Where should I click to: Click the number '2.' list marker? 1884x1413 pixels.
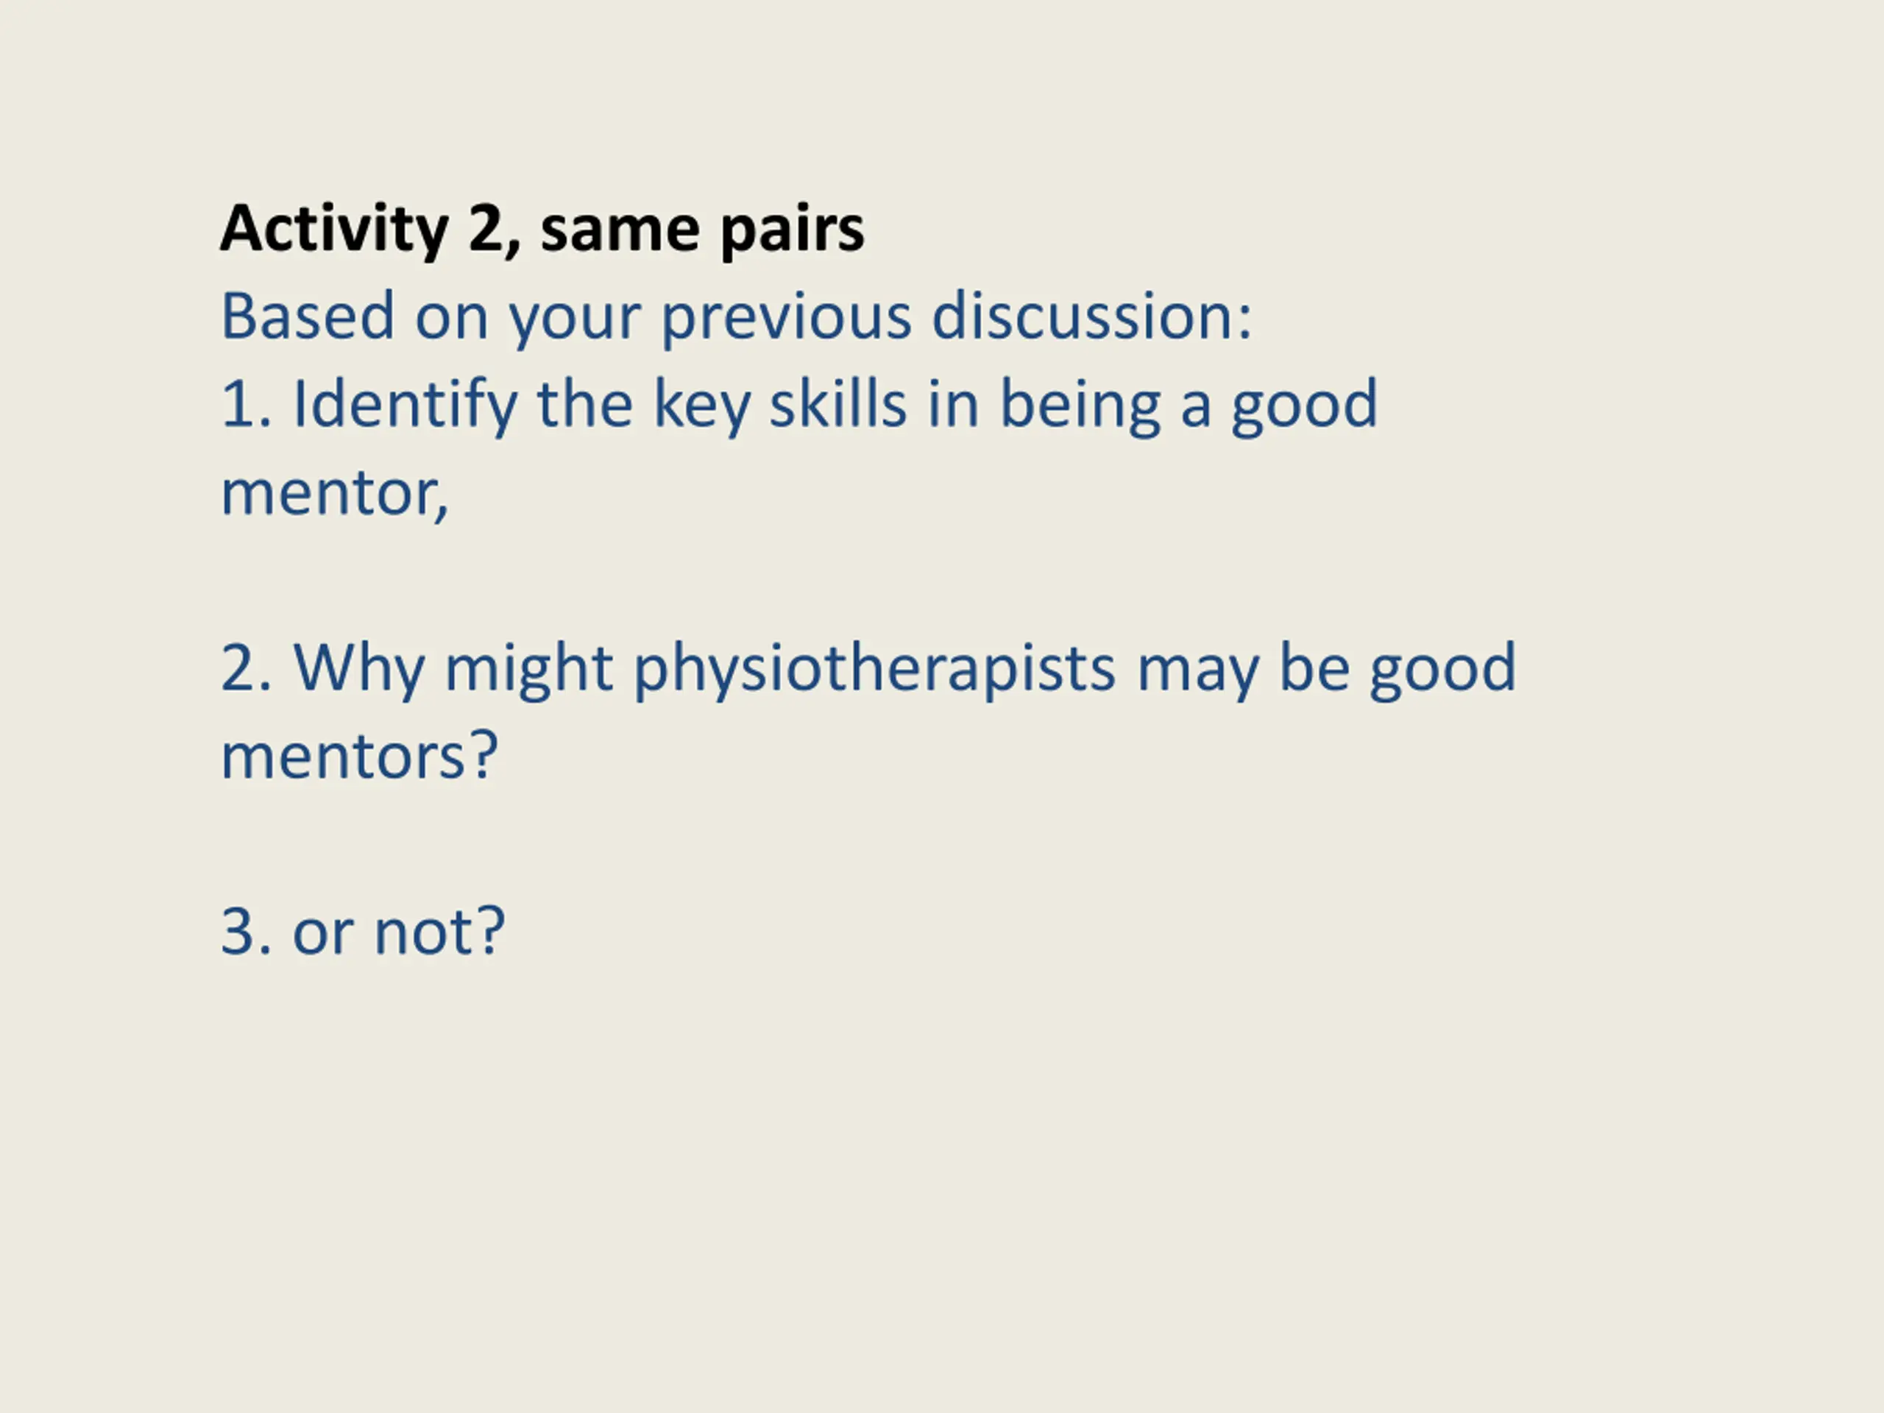click(x=246, y=667)
